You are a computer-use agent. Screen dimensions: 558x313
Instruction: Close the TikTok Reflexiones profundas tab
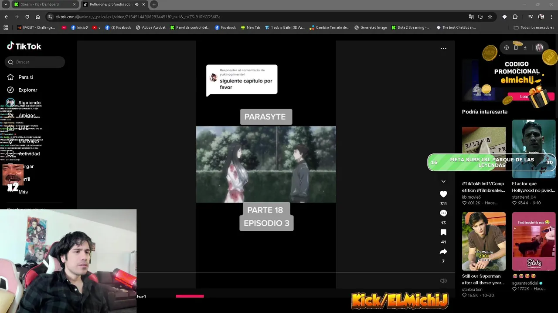tap(143, 4)
